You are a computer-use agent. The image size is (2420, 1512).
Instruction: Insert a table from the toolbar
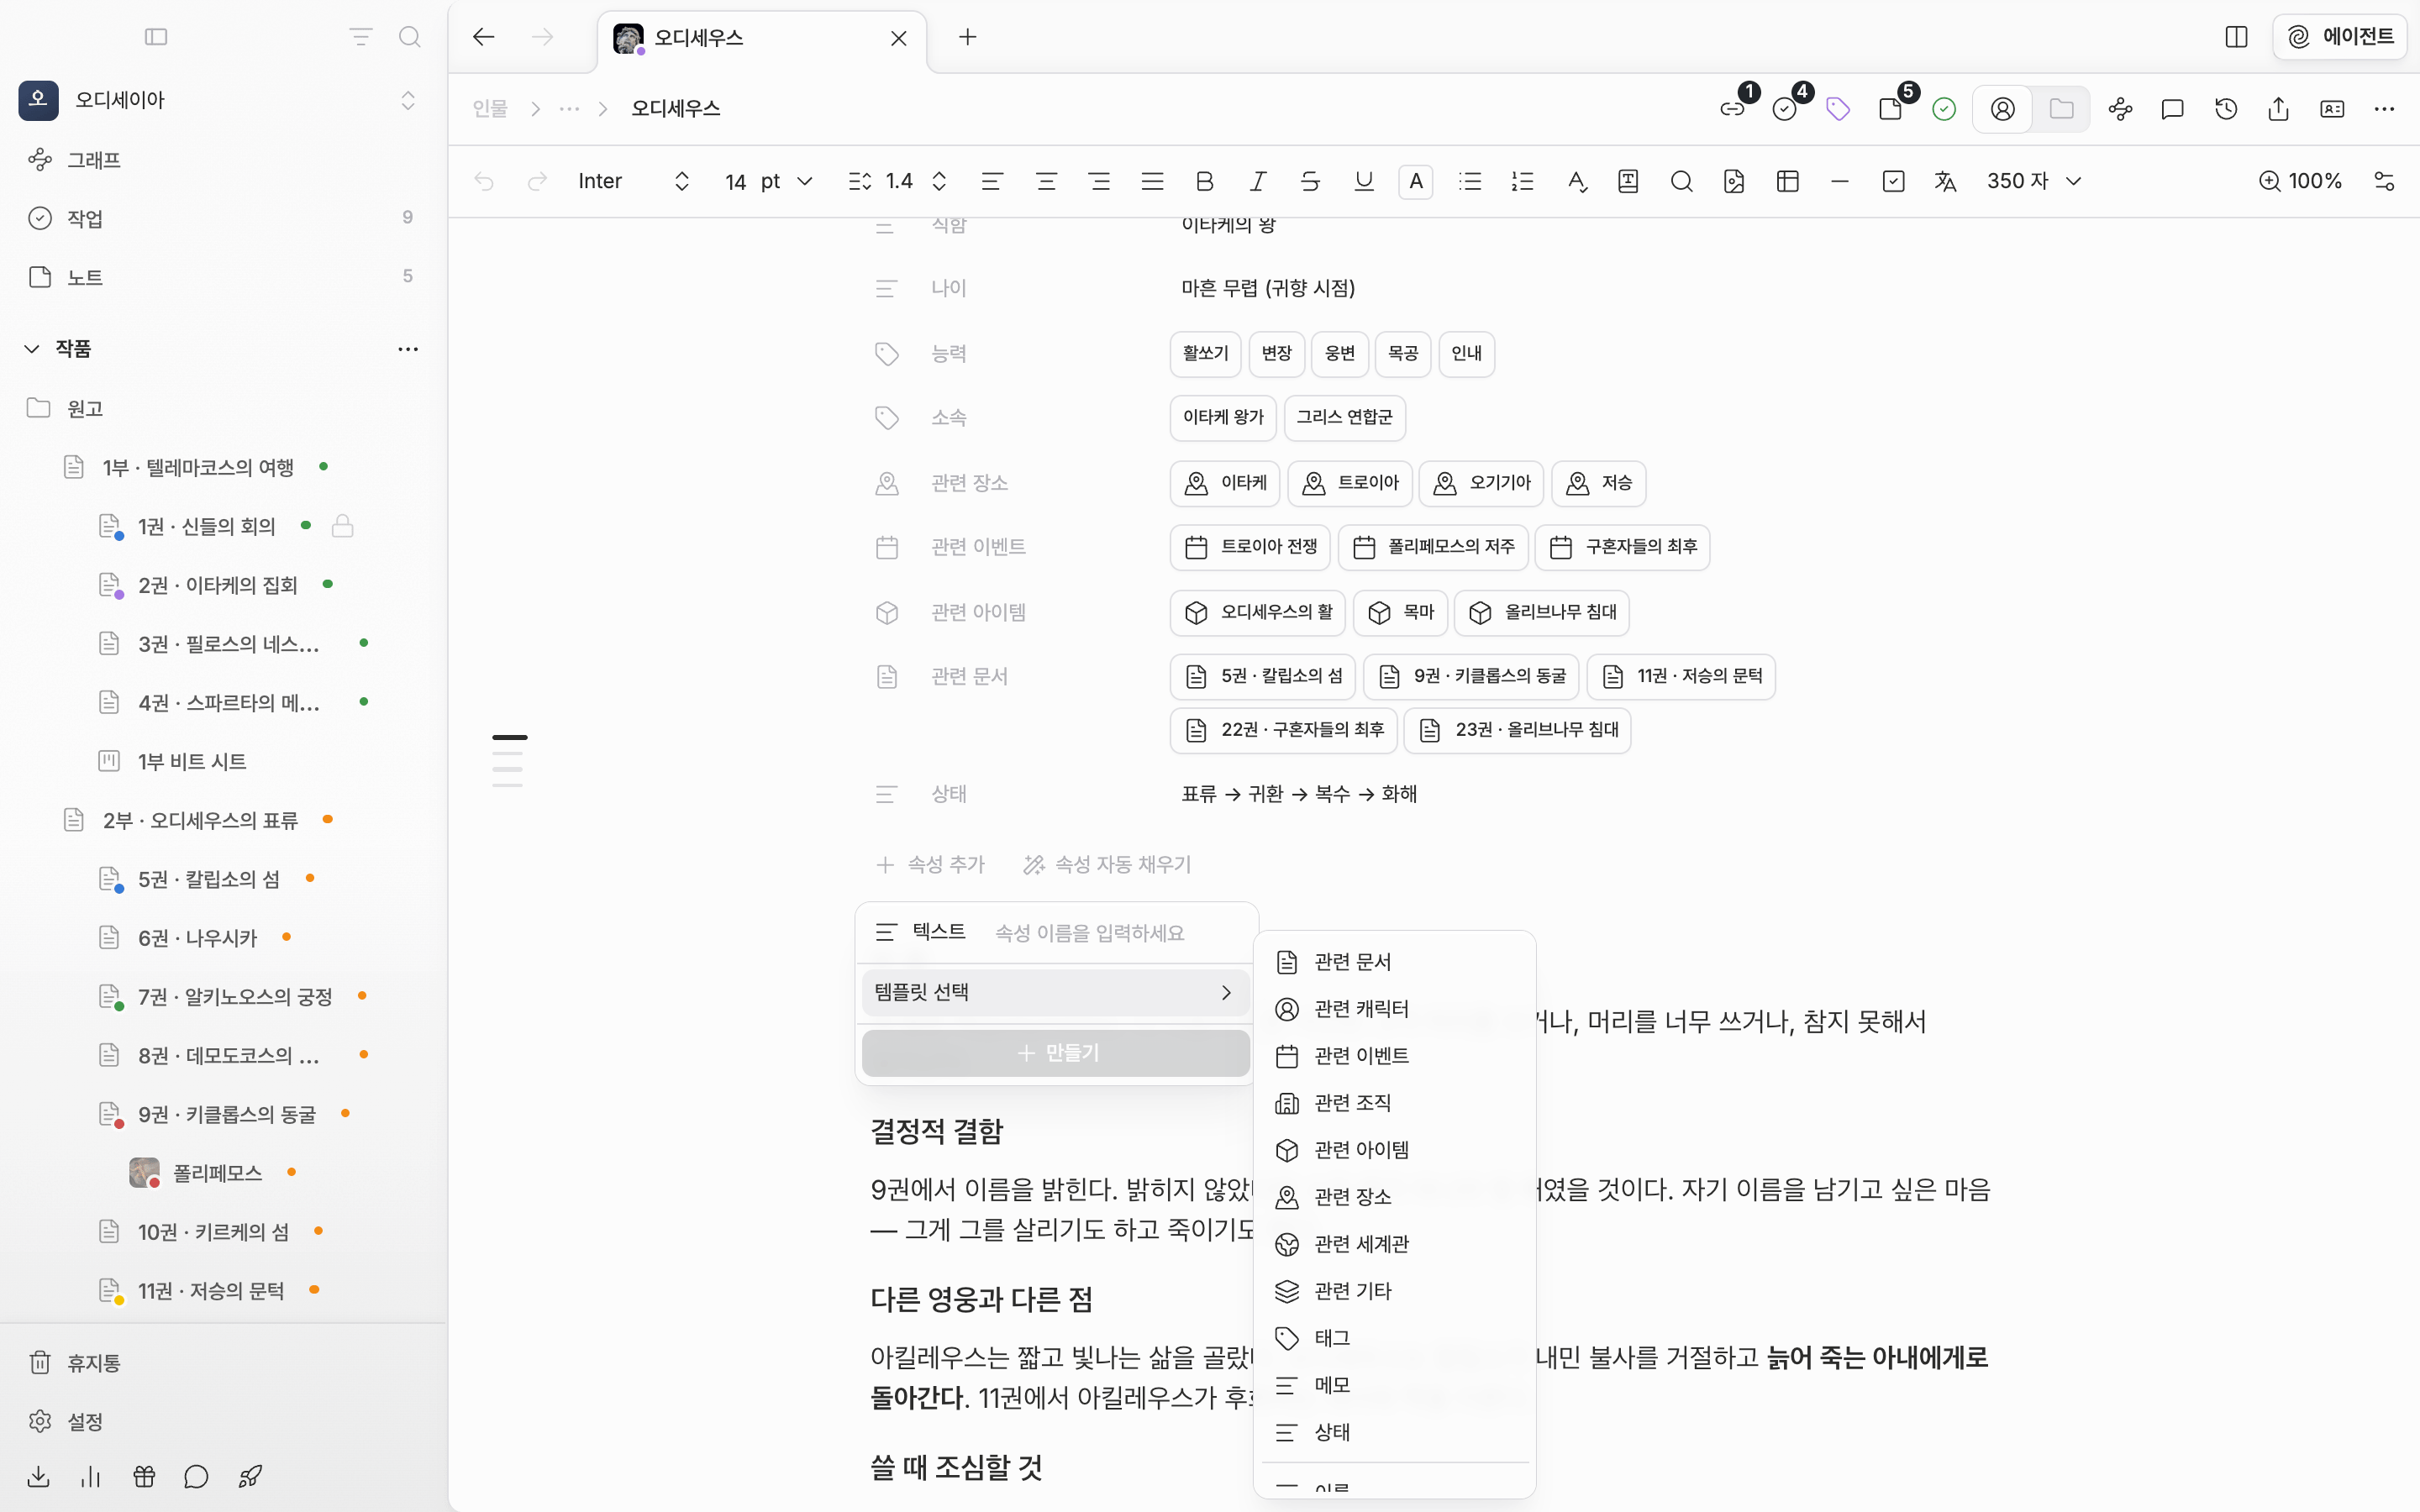click(x=1787, y=181)
